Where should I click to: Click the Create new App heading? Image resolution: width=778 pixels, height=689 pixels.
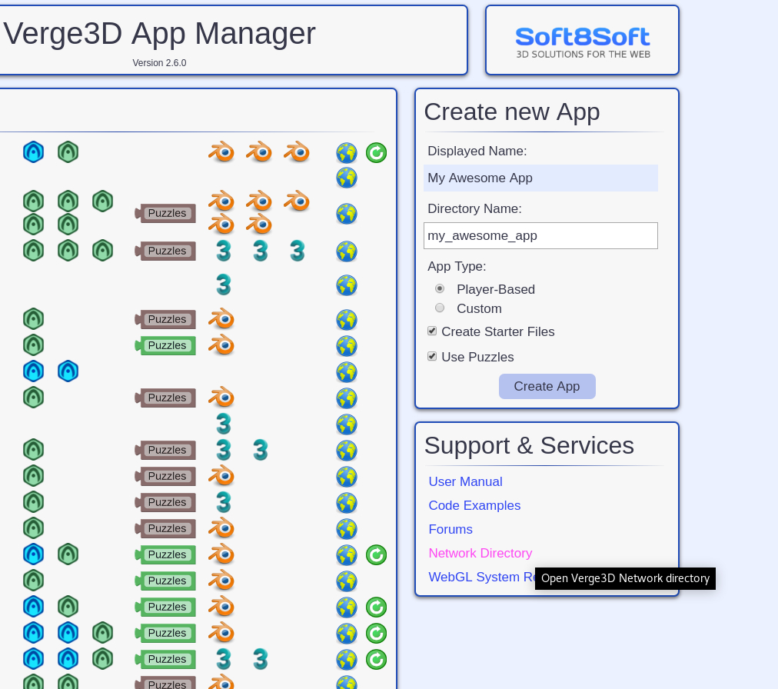[512, 112]
